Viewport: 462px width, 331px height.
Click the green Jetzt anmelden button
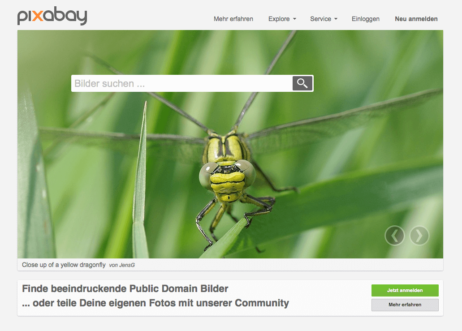click(405, 290)
